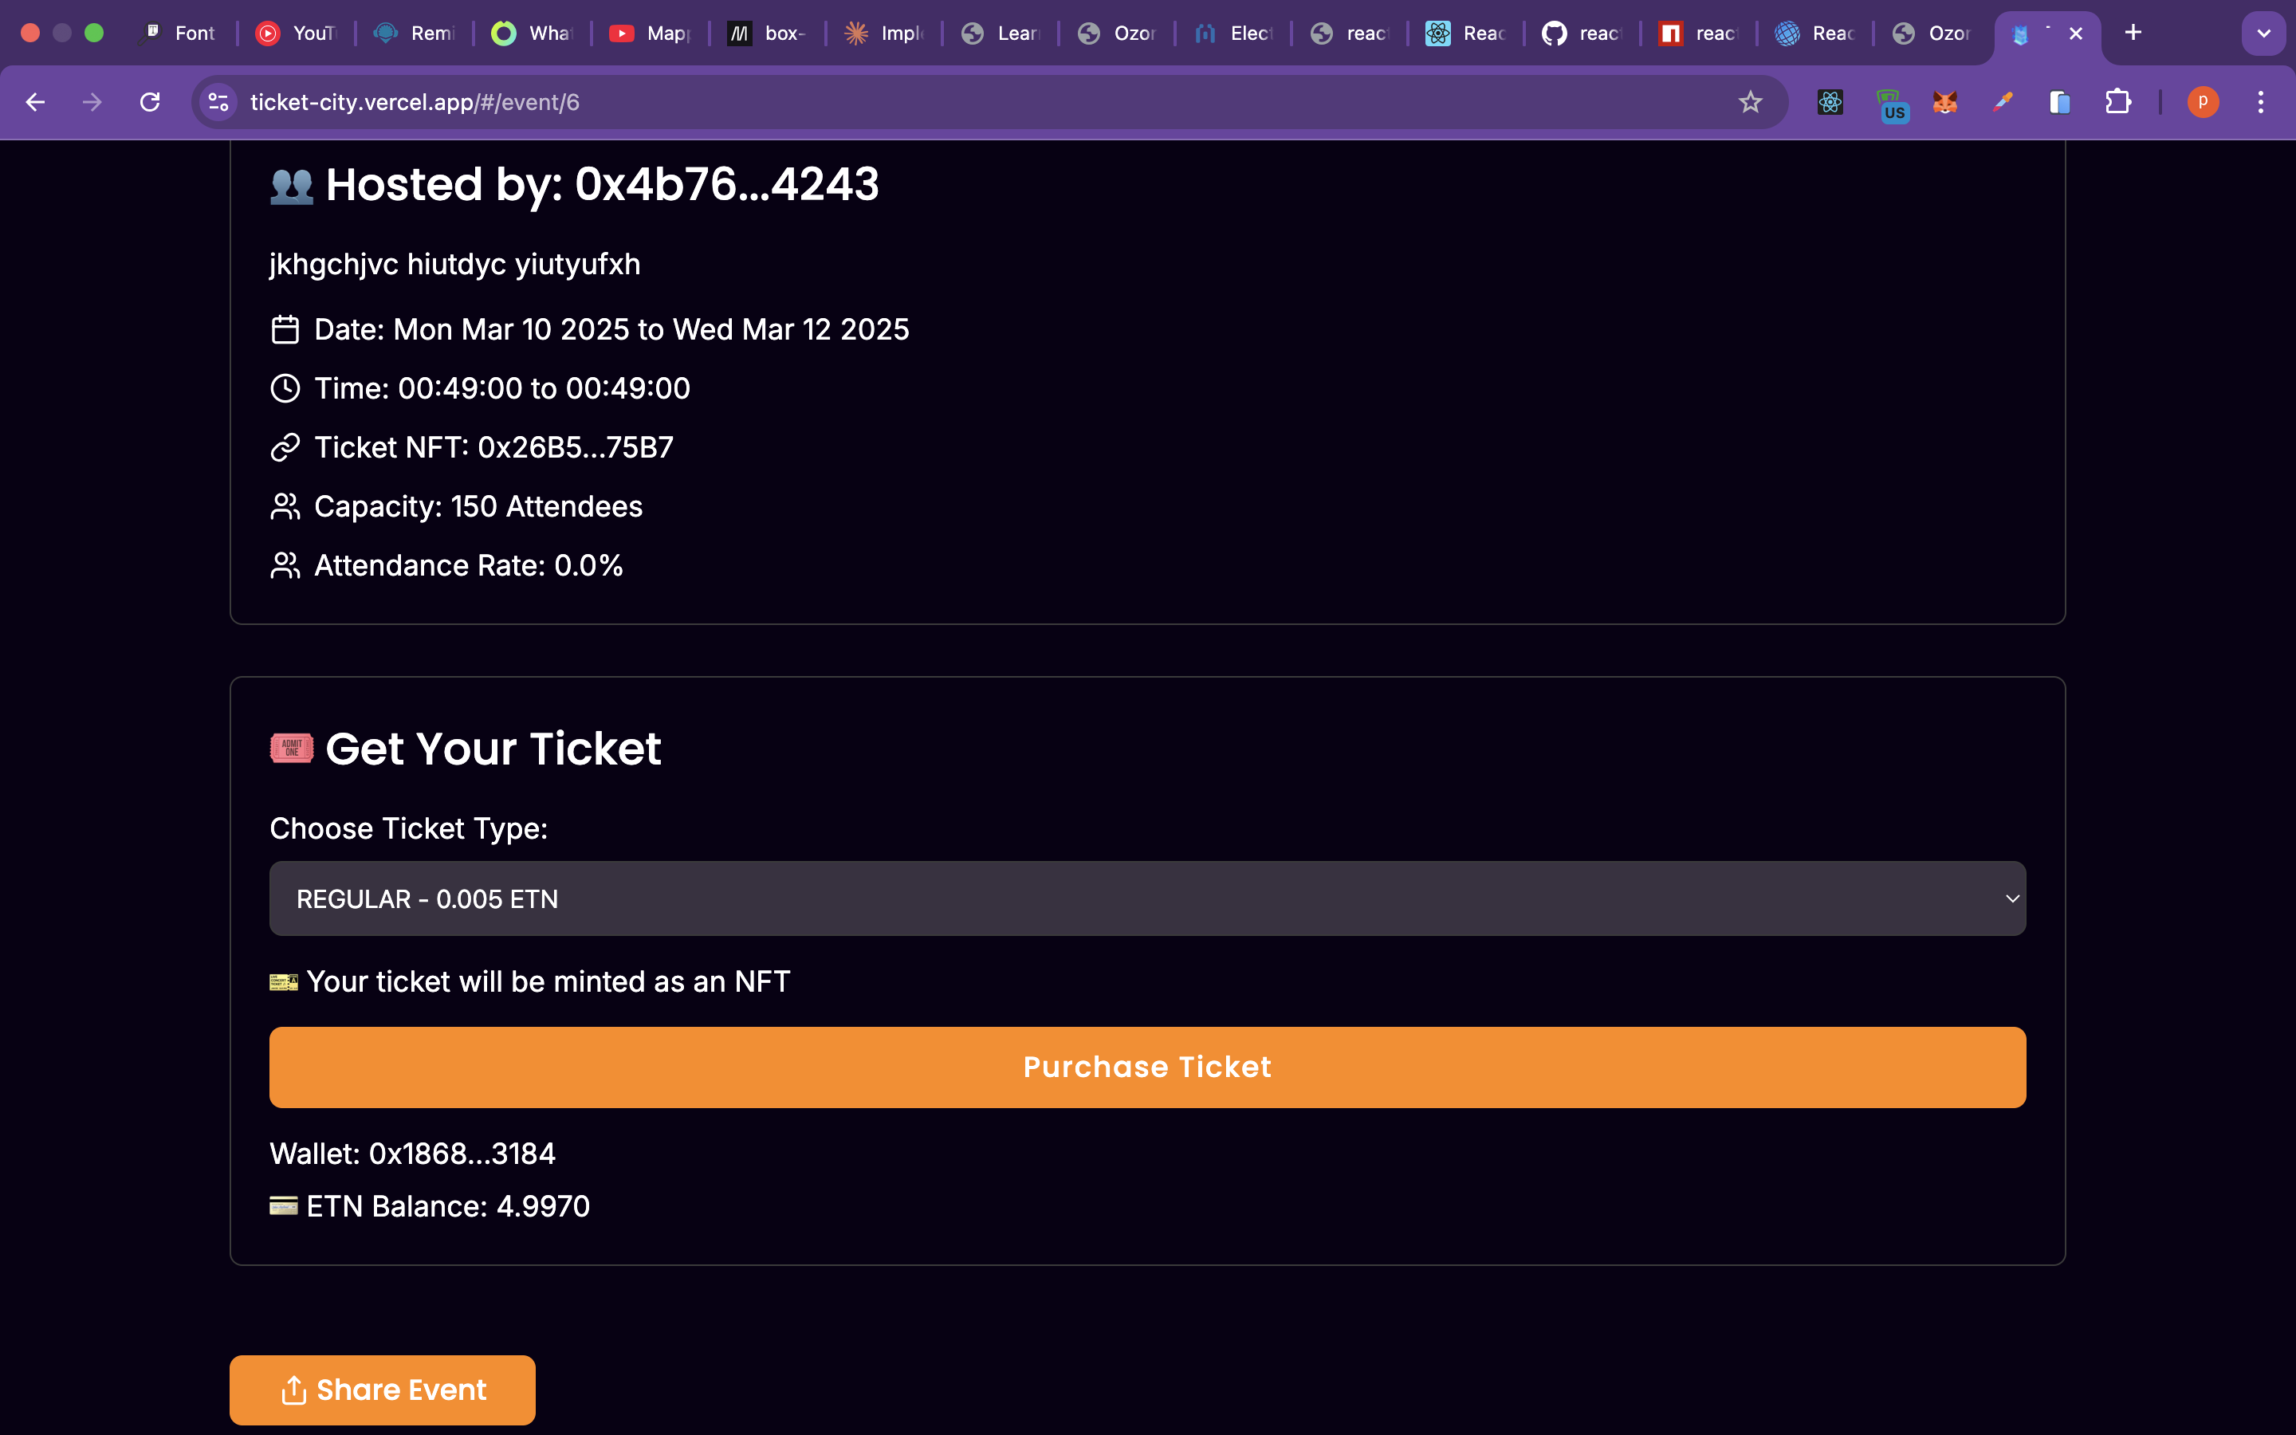
Task: Open Chrome three-dot menu
Action: pos(2261,103)
